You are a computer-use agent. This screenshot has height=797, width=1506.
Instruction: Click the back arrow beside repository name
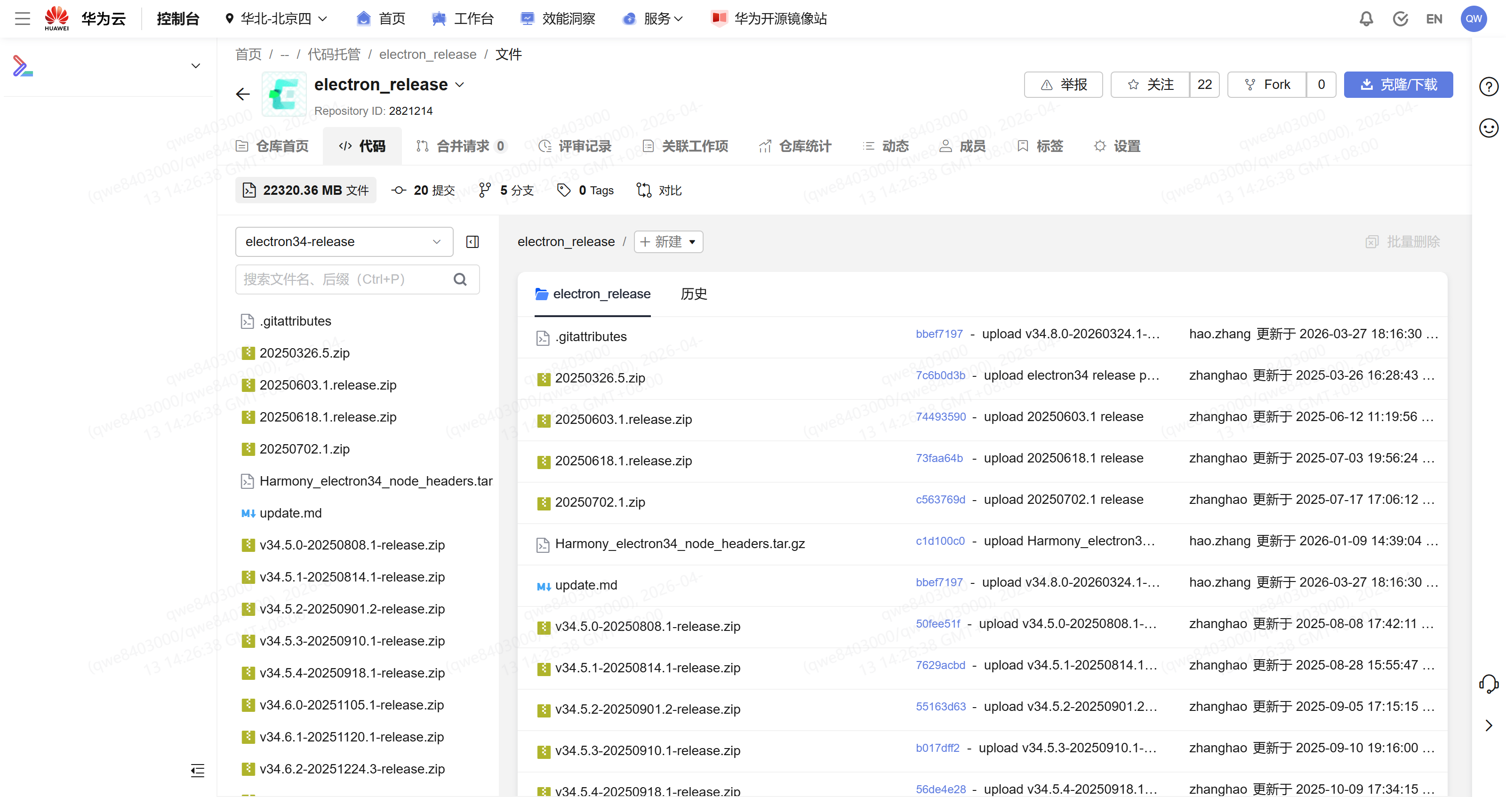[243, 94]
